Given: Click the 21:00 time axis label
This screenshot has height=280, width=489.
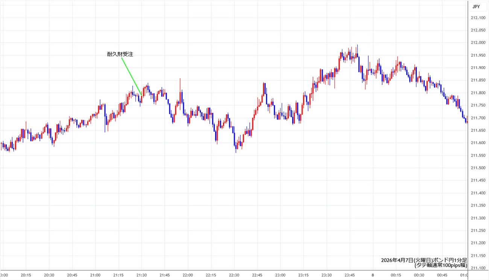Looking at the screenshot, I should pos(95,275).
